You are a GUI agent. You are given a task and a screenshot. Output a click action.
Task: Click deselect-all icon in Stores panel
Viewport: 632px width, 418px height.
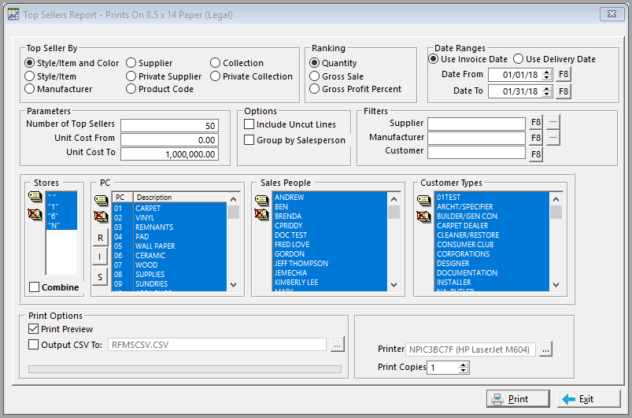[35, 214]
